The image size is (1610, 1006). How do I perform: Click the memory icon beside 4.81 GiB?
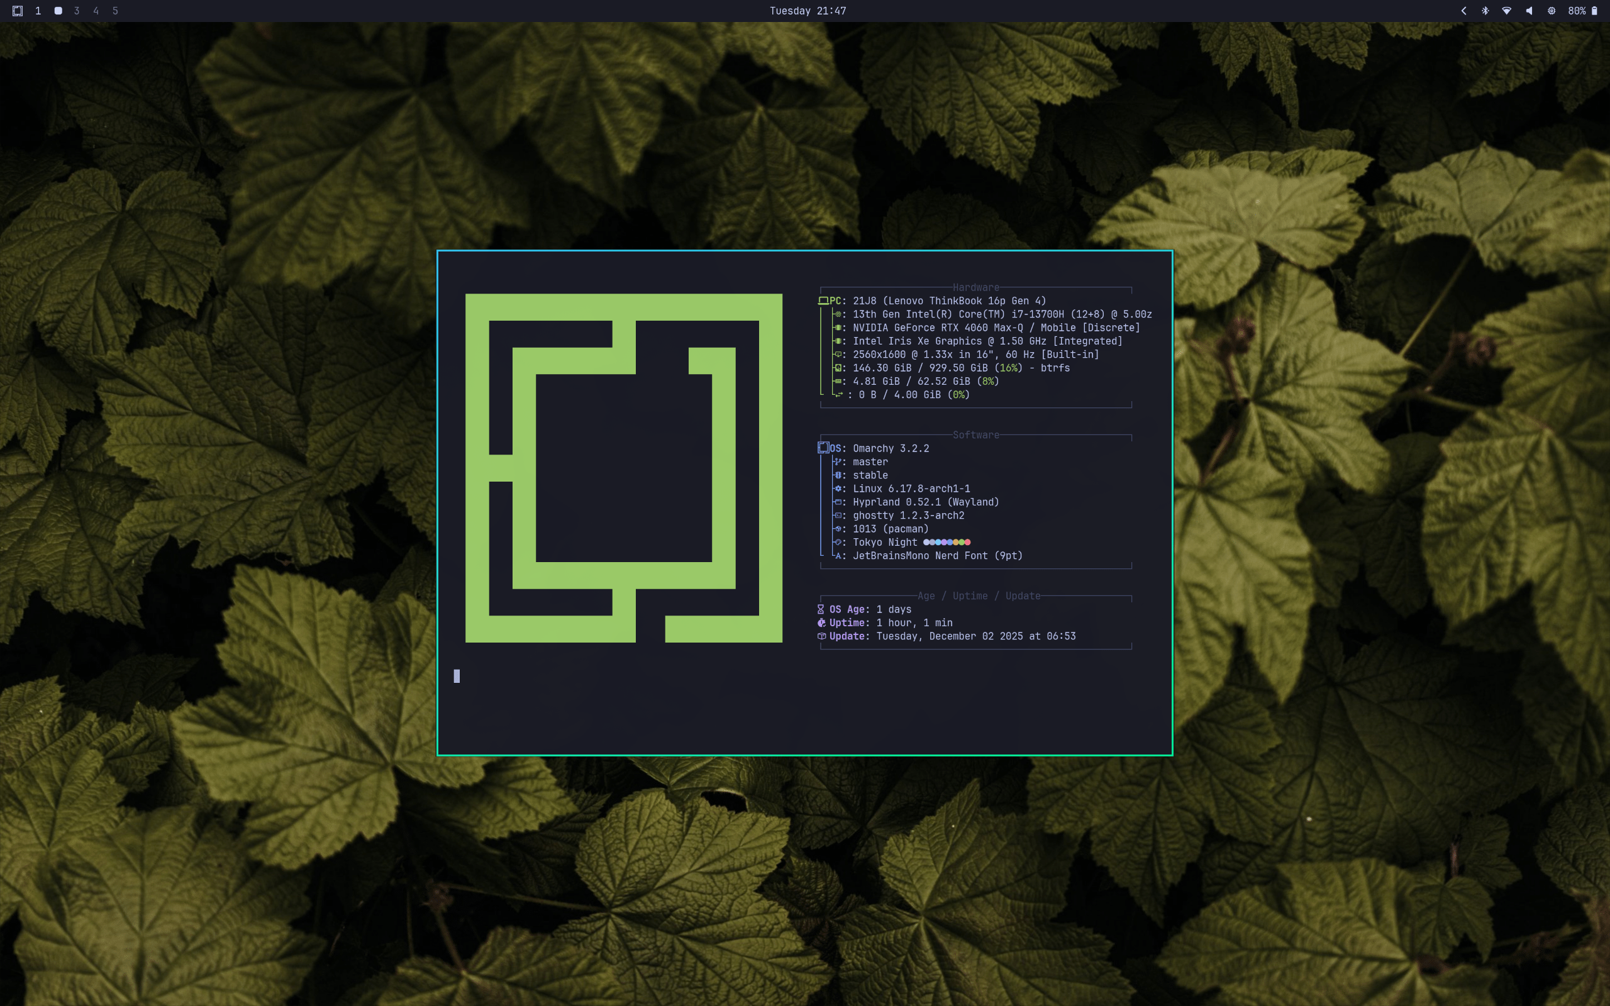point(838,381)
